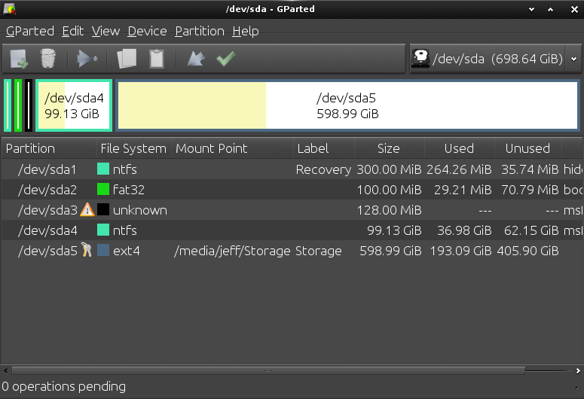584x399 pixels.
Task: Click the Apply all operations checkmark
Action: (x=226, y=59)
